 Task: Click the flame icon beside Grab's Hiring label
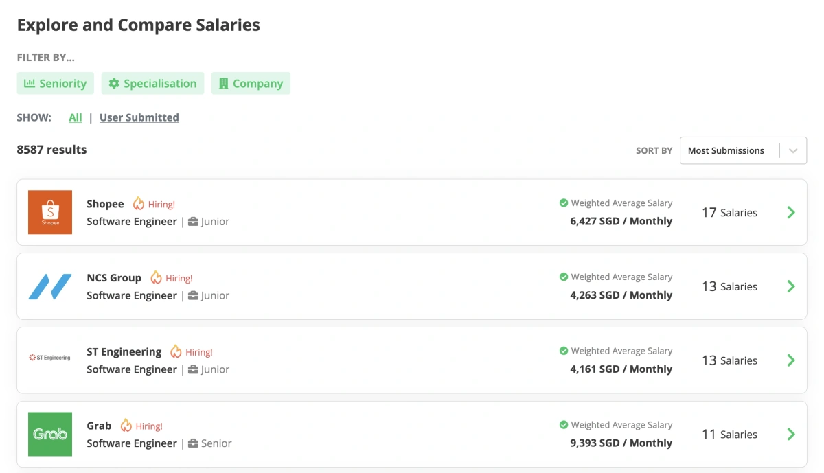(124, 425)
